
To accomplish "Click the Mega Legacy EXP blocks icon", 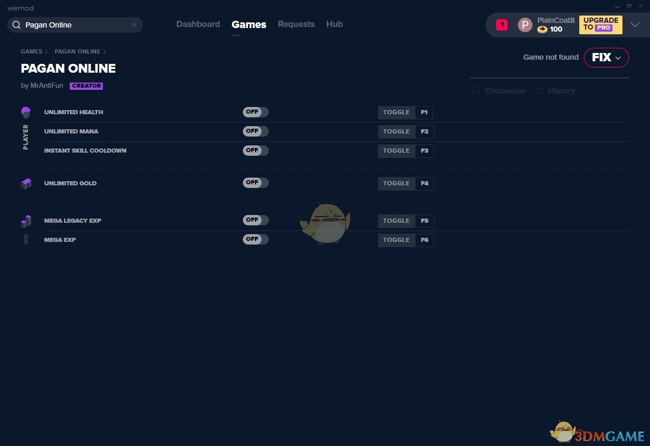I will 25,221.
